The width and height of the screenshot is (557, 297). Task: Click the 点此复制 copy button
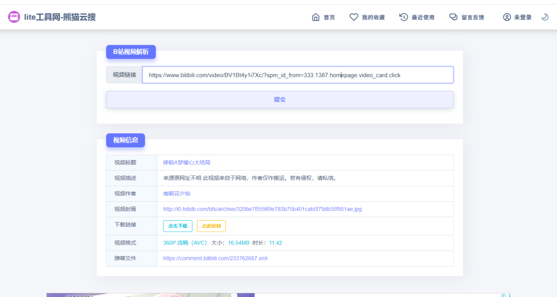211,226
